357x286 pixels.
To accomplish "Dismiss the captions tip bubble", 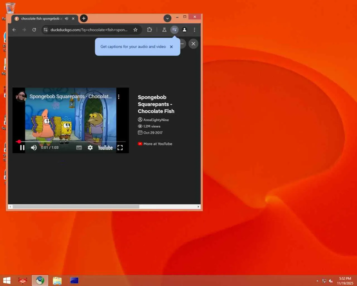I will coord(171,47).
